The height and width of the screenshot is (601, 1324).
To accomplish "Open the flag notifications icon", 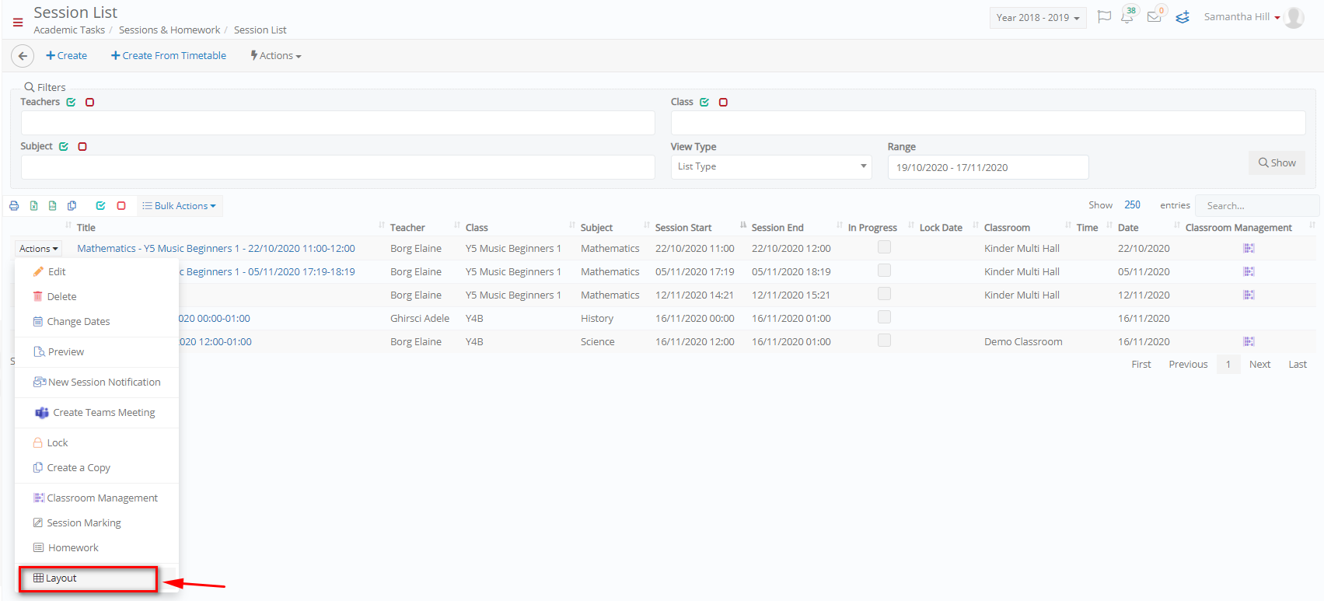I will [1104, 17].
